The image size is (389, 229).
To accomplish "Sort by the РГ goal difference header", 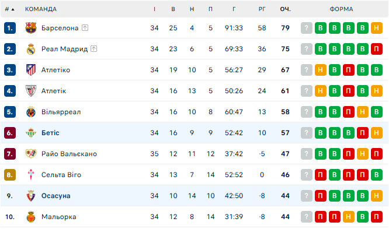I will point(262,9).
